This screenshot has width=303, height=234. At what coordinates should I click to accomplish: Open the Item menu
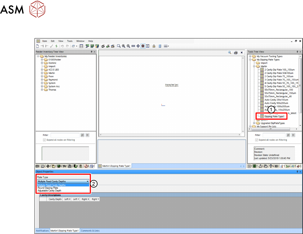coord(45,41)
